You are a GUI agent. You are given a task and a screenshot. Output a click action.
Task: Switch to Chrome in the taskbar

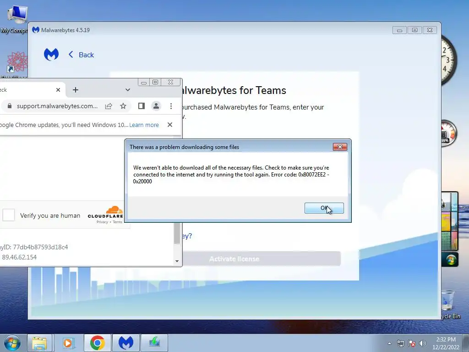(97, 343)
